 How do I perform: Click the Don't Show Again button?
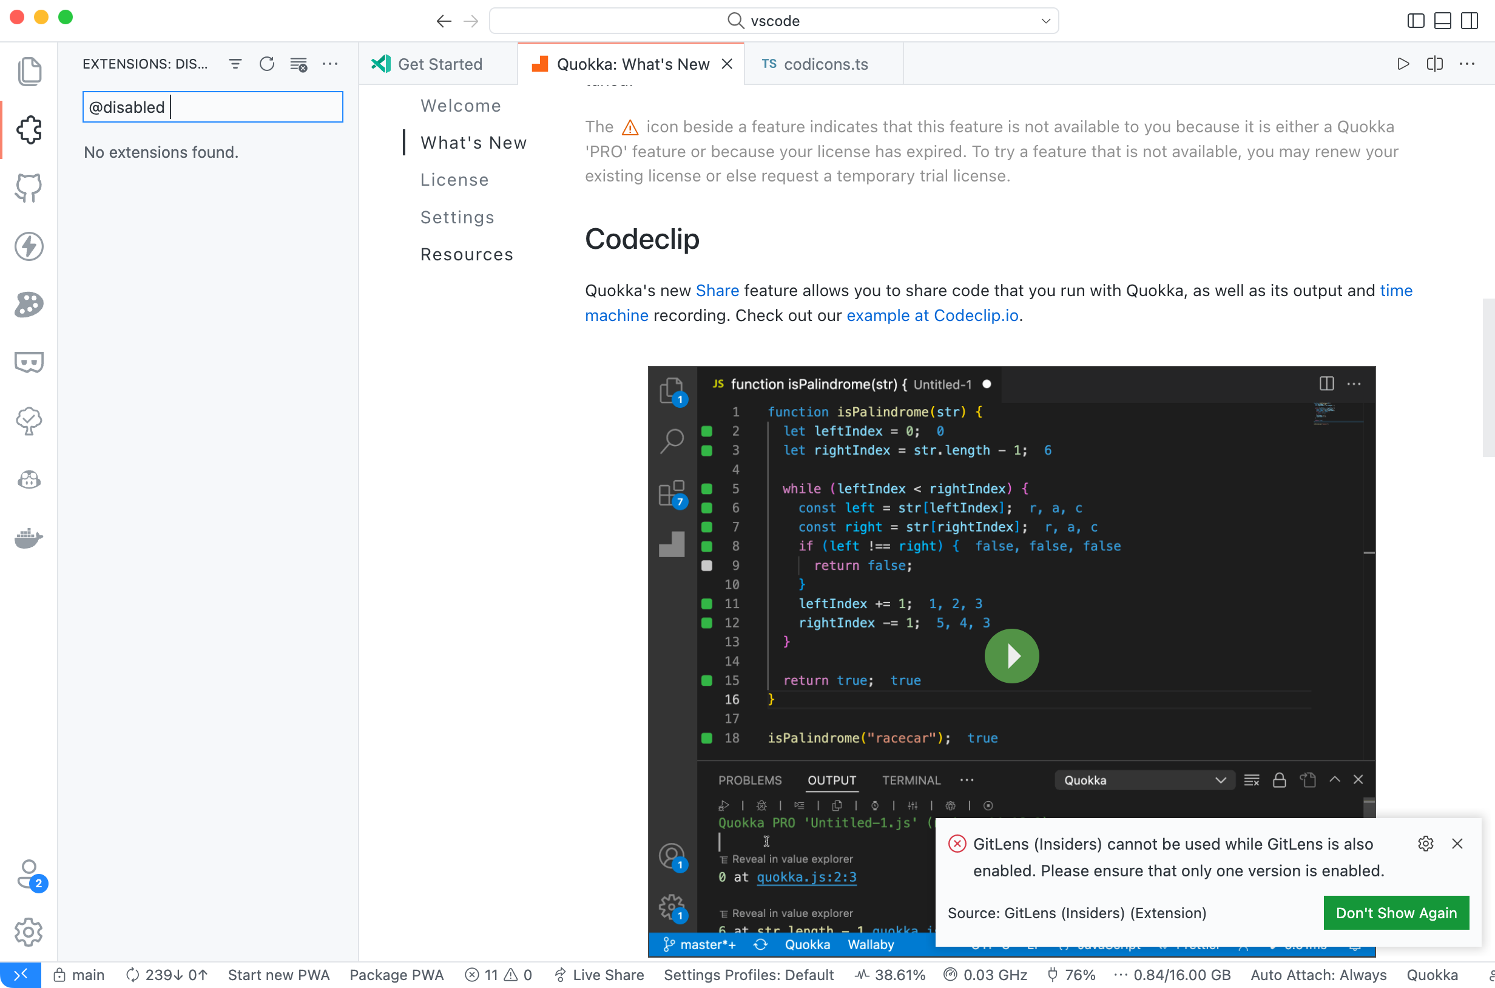coord(1396,912)
